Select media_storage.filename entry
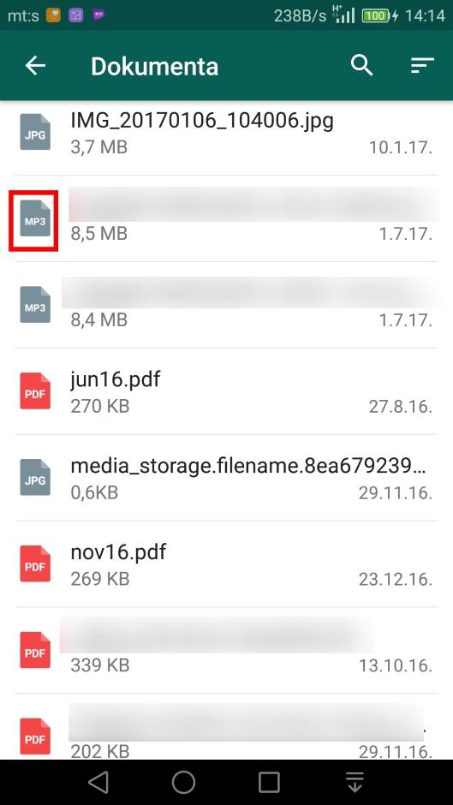Screen dimensions: 453x805 click(226, 478)
